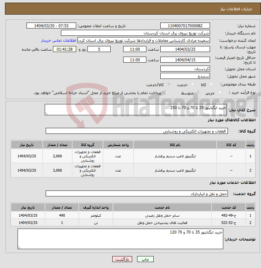Click واحد شمارش column header
The image size is (261, 268).
118,145
